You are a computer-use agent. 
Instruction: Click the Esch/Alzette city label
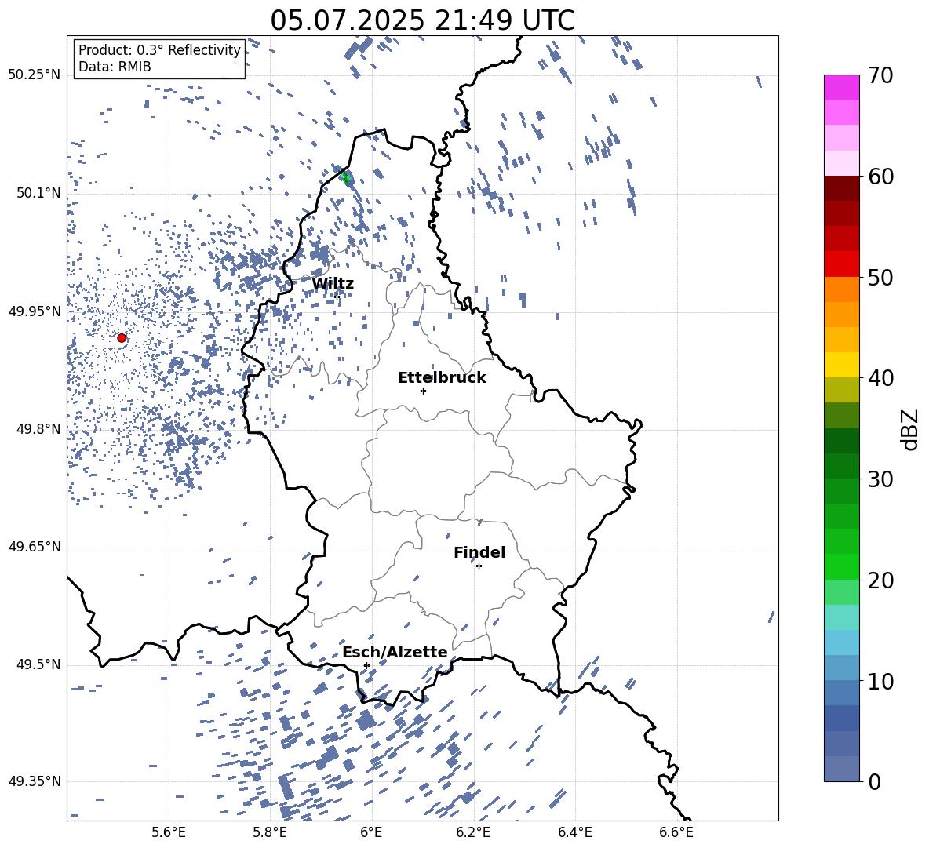(x=395, y=652)
